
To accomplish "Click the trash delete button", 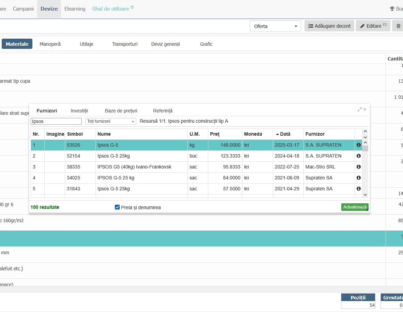I will [x=398, y=26].
